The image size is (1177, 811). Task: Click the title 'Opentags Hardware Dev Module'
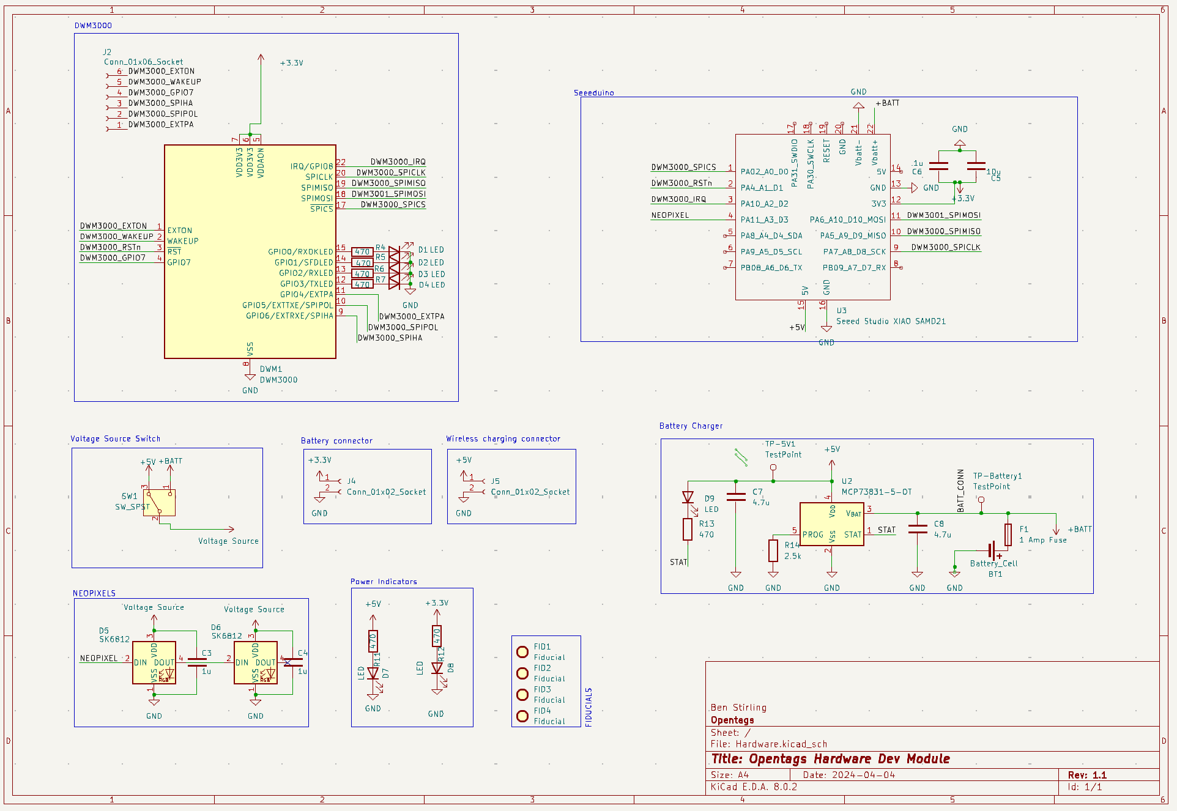pyautogui.click(x=831, y=759)
